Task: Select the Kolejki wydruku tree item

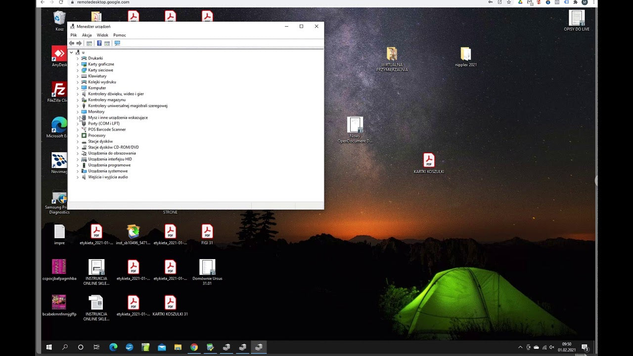Action: point(102,82)
